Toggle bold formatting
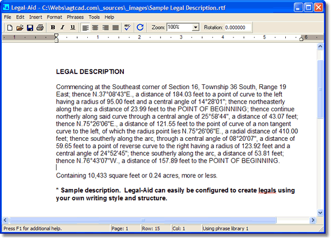Viewport: 331px width, 239px height. coord(53,28)
